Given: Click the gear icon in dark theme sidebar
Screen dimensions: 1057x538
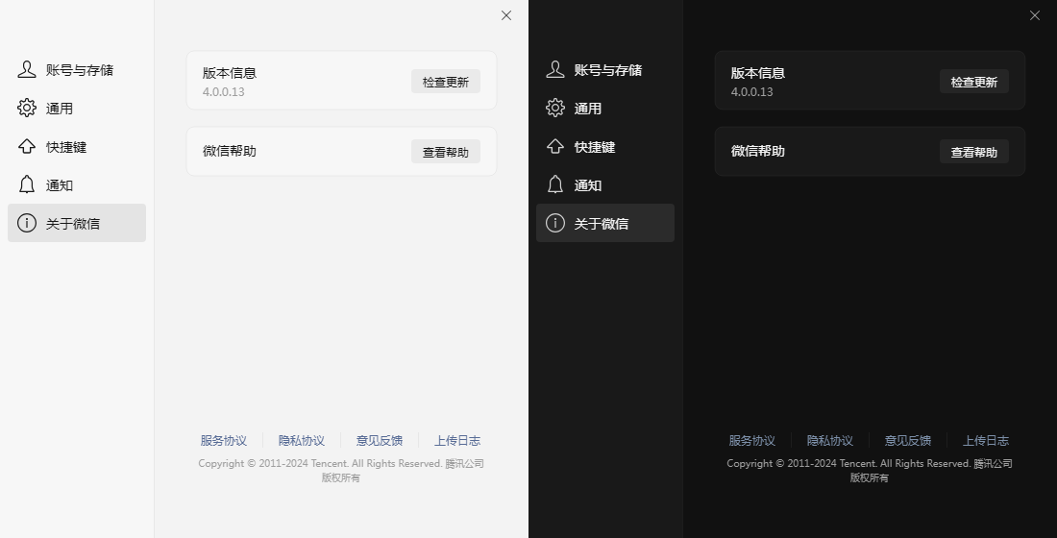Looking at the screenshot, I should pos(555,108).
